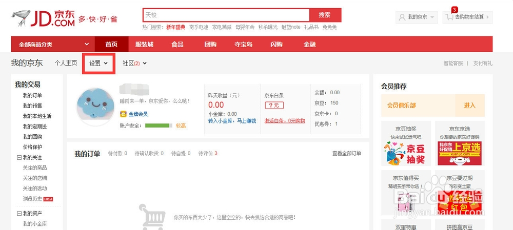Screen dimensions: 513x230
Task: Click the 搜索 search button
Action: (x=325, y=15)
